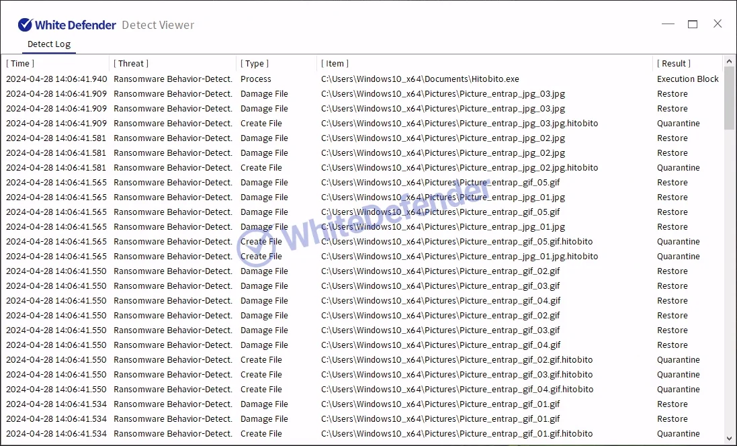Click the White Defender shield logo
The image size is (737, 446).
pos(25,25)
